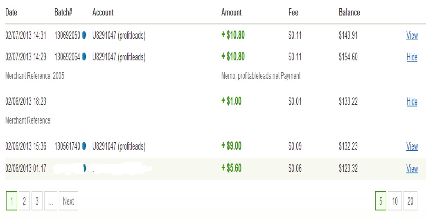The image size is (426, 219).
Task: Click the ellipsis pagination button
Action: click(50, 201)
